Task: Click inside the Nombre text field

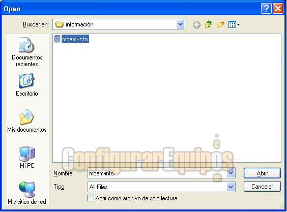Action: (x=157, y=173)
